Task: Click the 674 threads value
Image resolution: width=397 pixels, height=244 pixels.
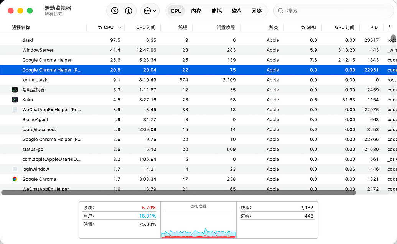Action: pyautogui.click(x=184, y=80)
